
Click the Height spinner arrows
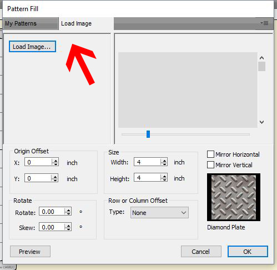coord(164,178)
